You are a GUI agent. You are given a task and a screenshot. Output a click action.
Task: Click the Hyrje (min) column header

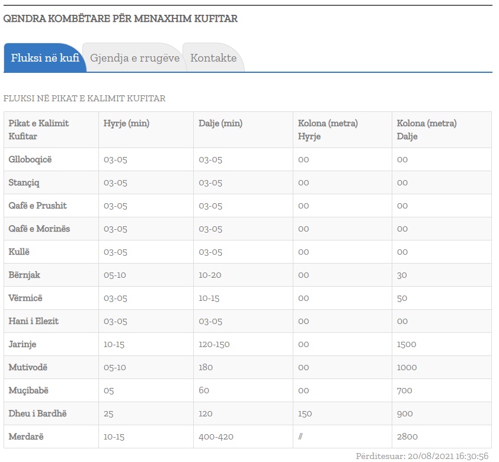[126, 123]
